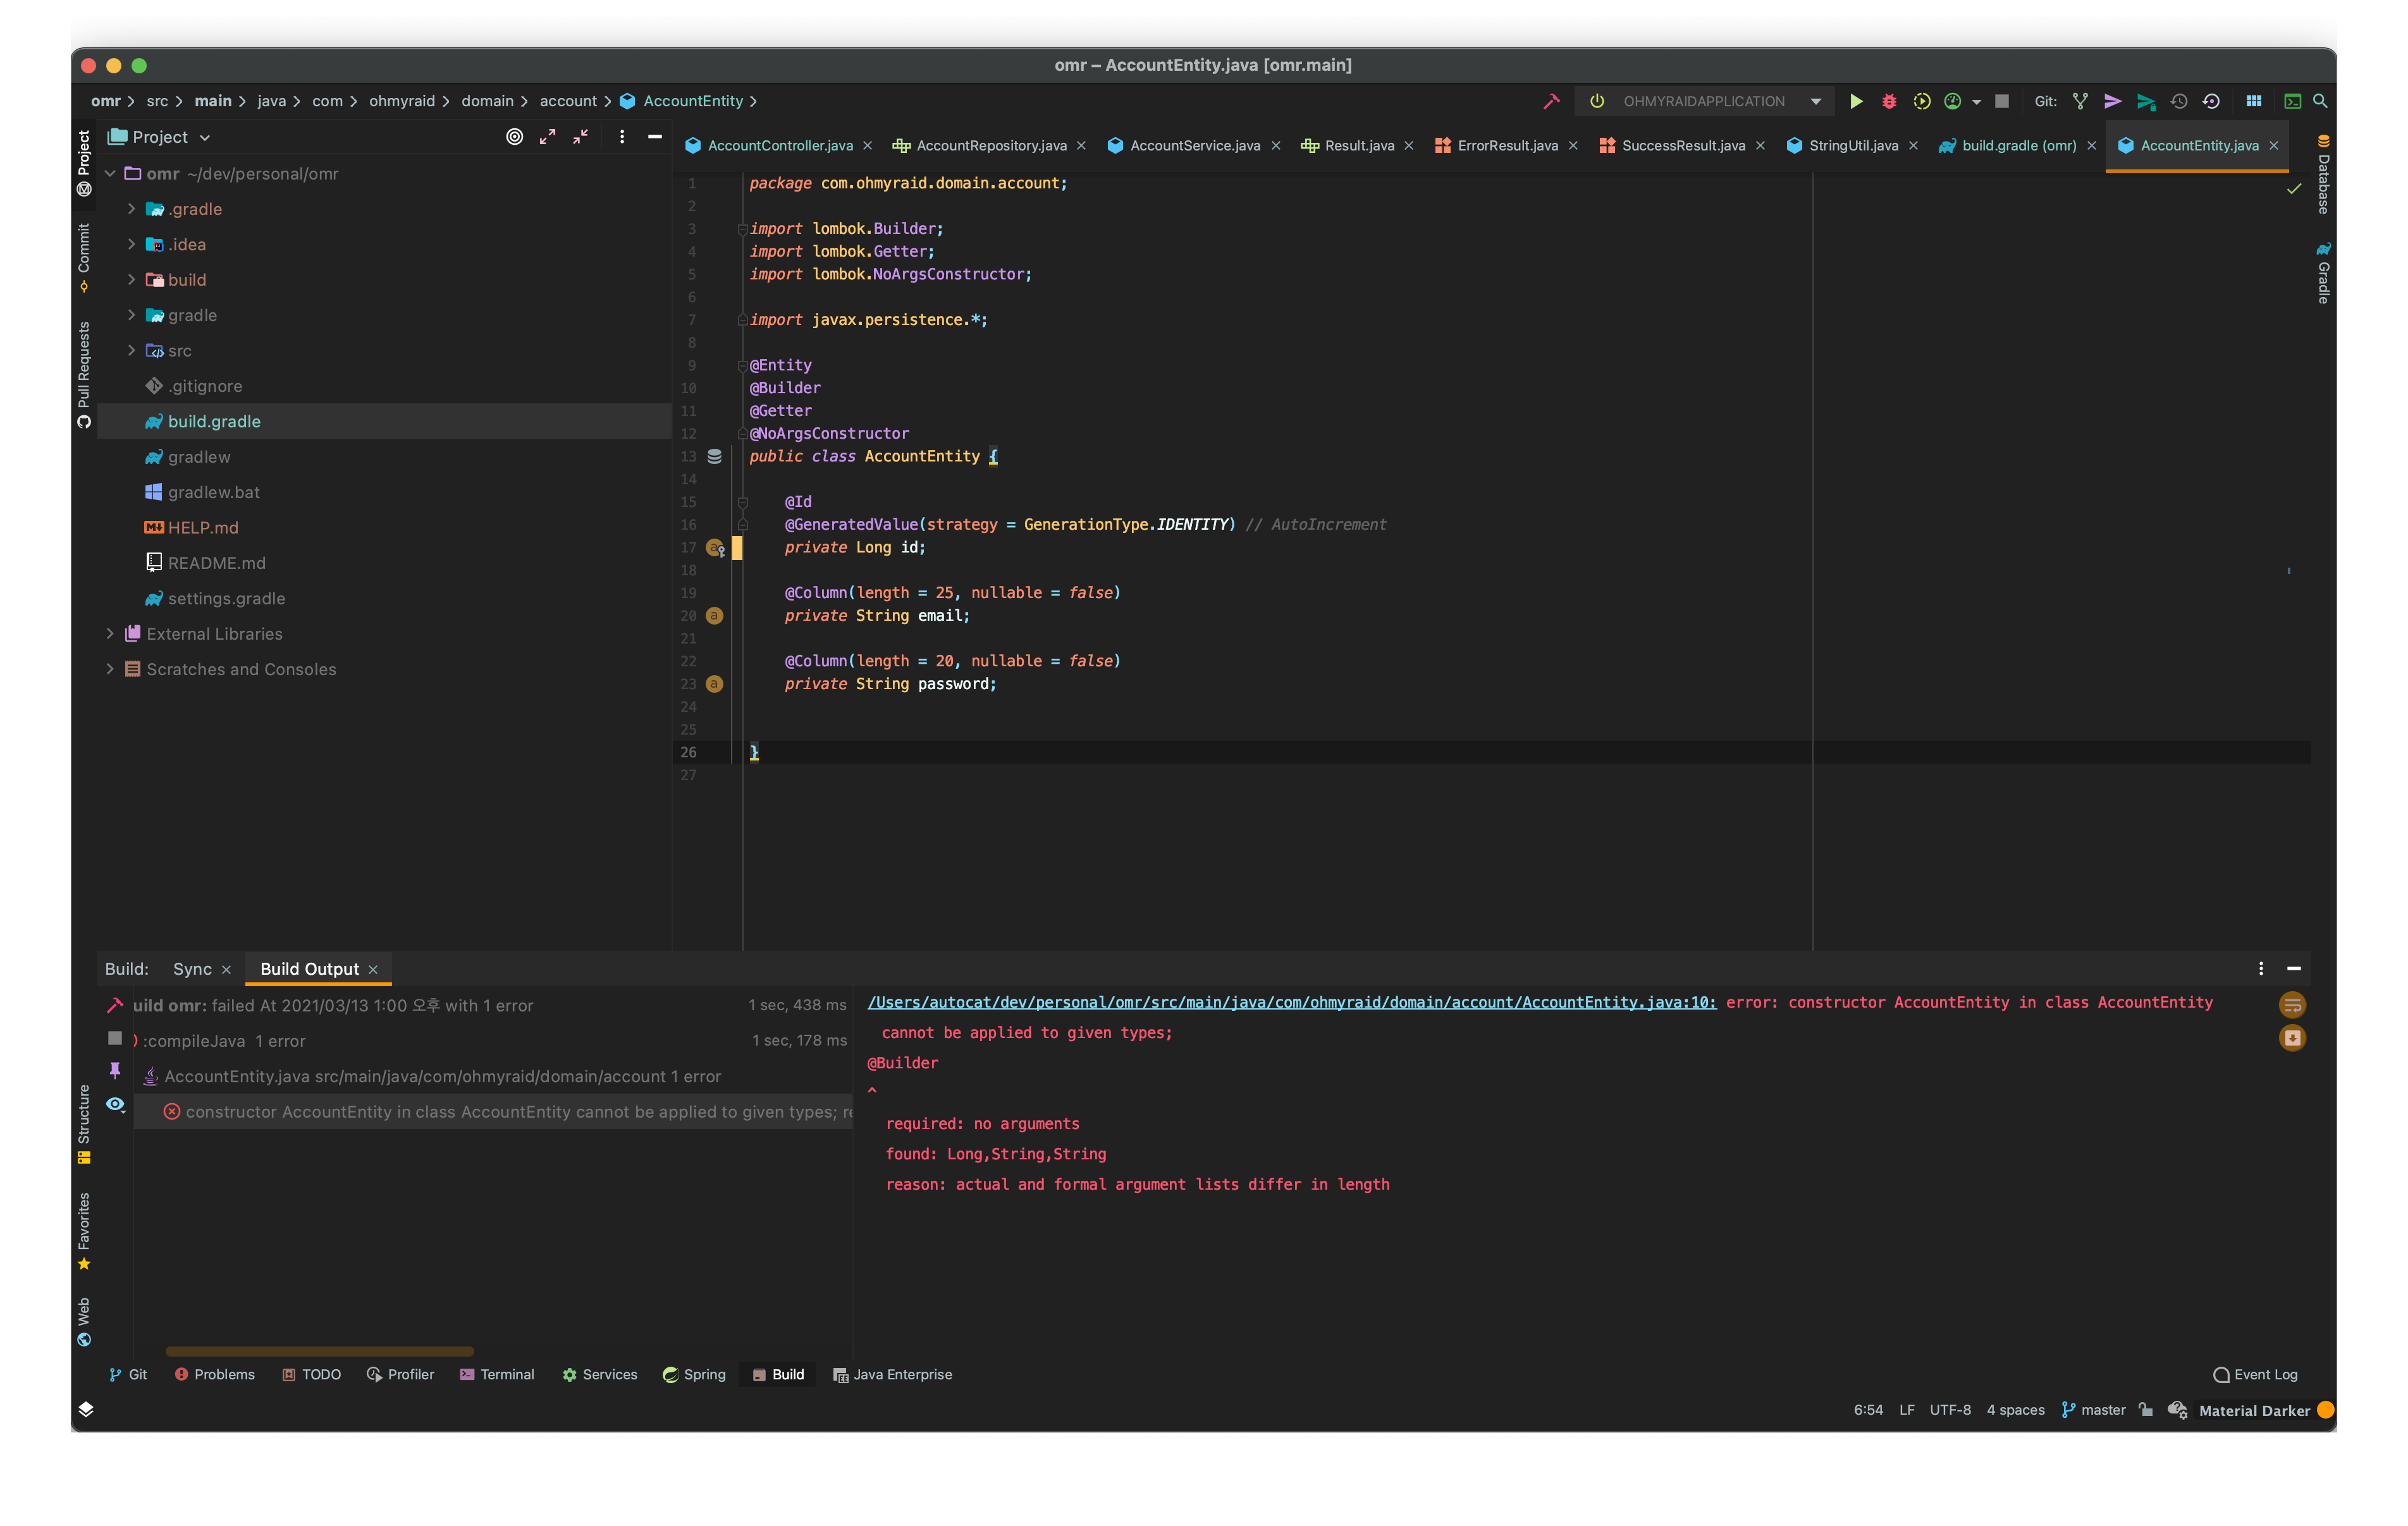Toggle pin tab icon in Build panel
2408x1526 pixels.
click(x=116, y=1070)
